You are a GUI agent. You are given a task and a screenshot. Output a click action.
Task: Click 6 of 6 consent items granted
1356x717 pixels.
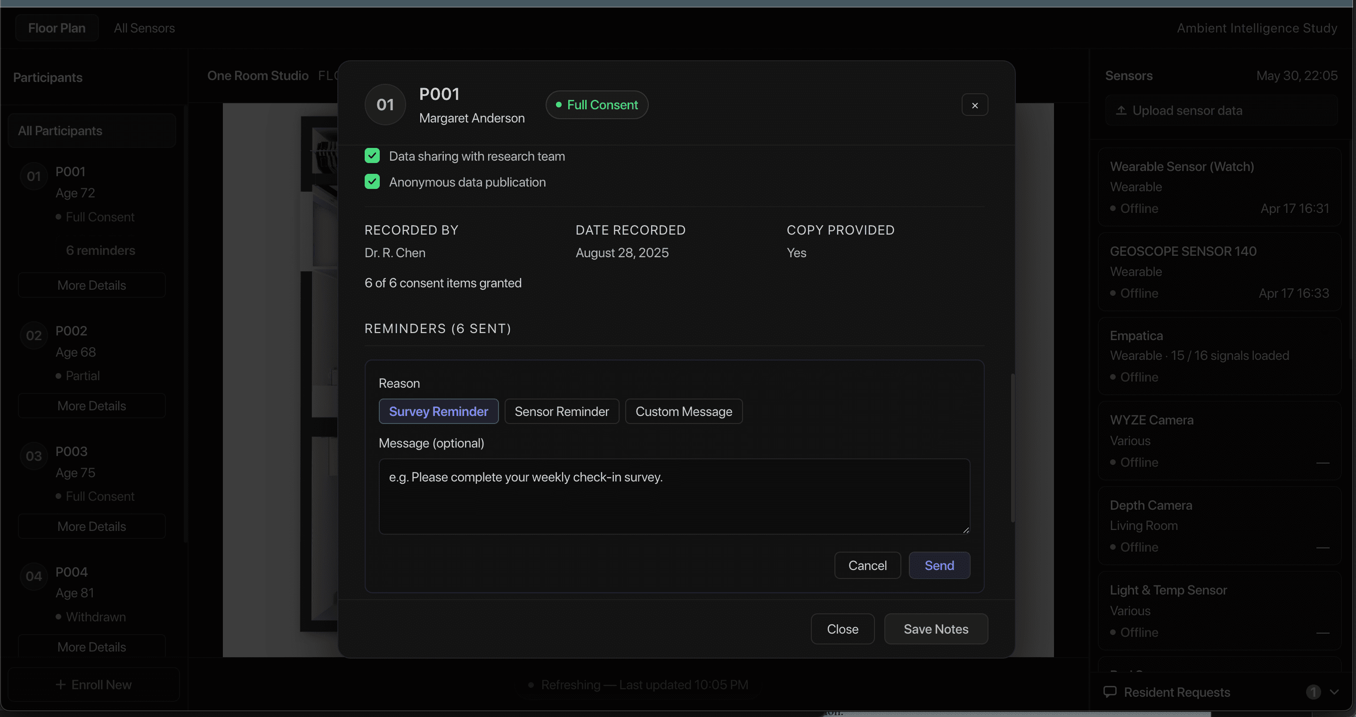pos(443,283)
